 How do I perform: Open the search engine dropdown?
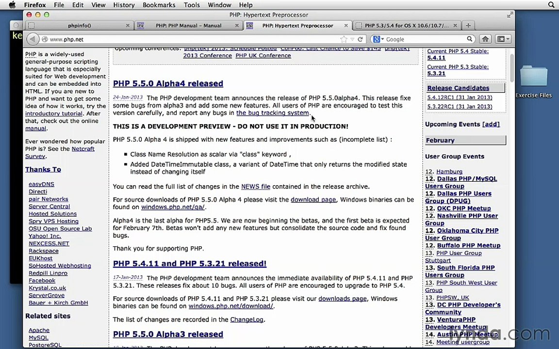pyautogui.click(x=378, y=39)
